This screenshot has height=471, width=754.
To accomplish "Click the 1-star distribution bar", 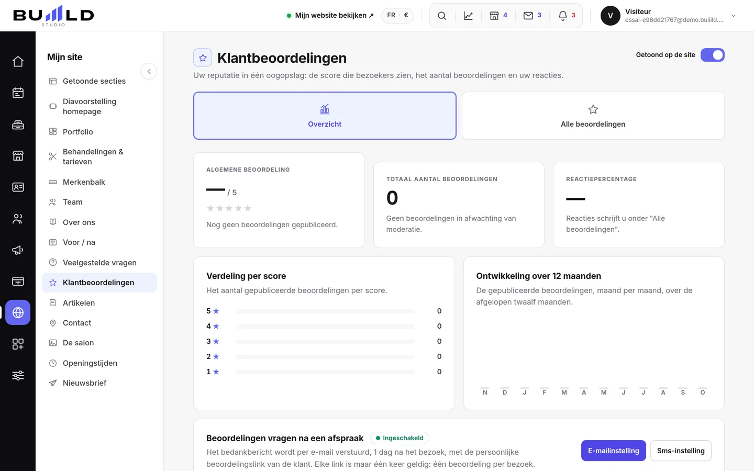I will [325, 372].
